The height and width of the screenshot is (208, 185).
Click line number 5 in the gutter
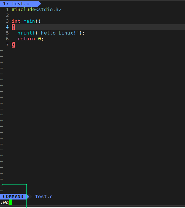coord(7,33)
